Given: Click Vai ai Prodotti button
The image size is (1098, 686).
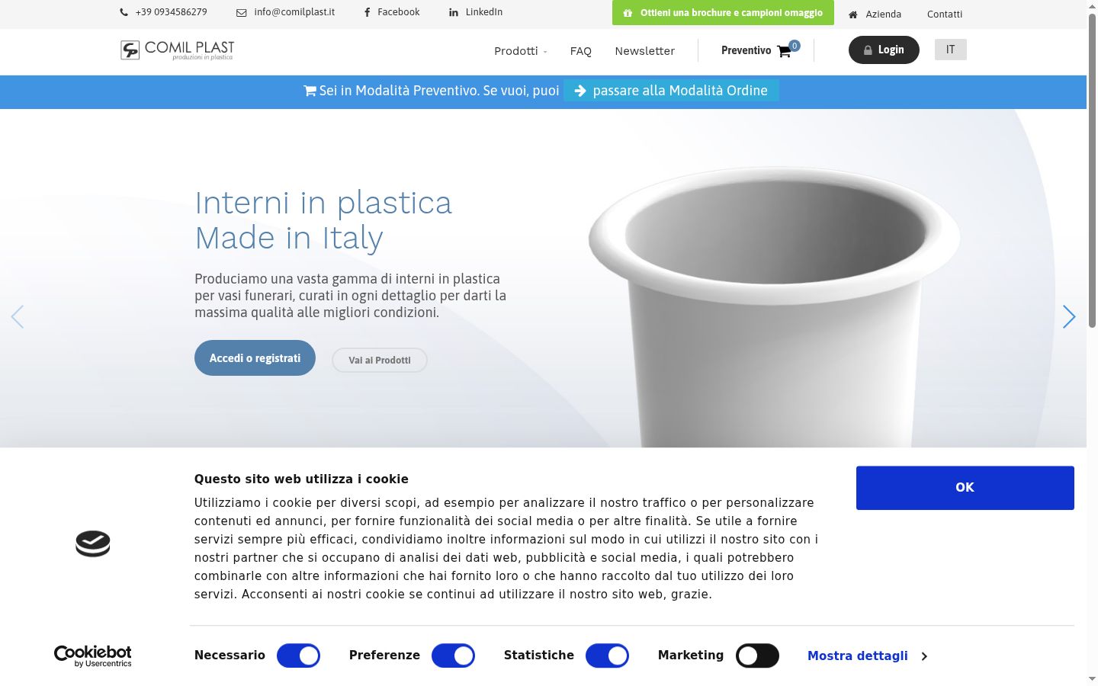Looking at the screenshot, I should pyautogui.click(x=380, y=361).
